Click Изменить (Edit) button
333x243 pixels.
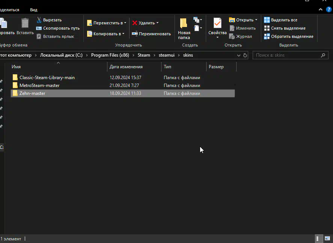pyautogui.click(x=243, y=28)
